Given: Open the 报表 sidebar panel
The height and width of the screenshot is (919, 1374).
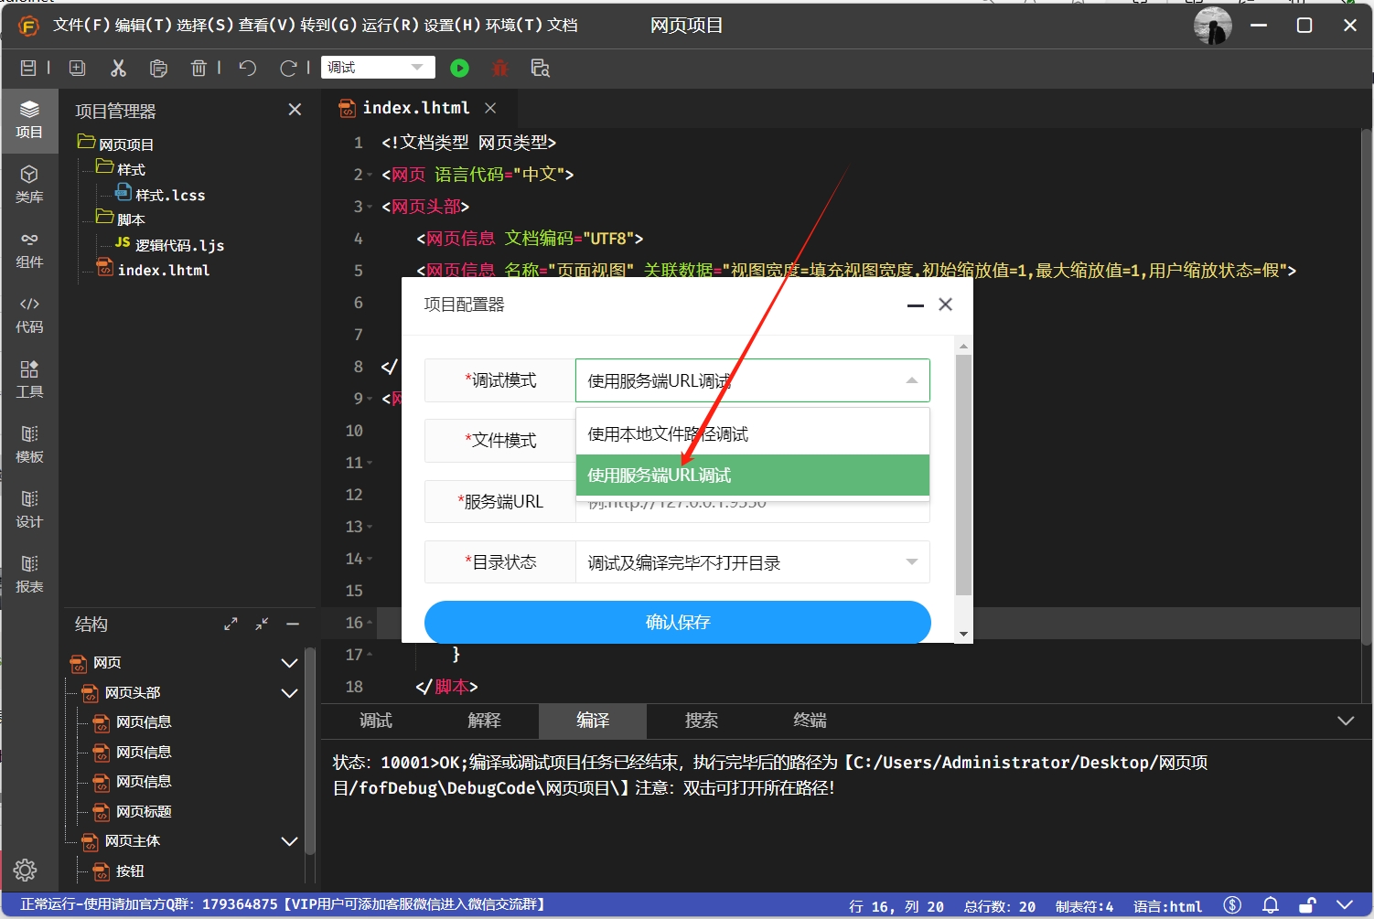Looking at the screenshot, I should coord(29,574).
